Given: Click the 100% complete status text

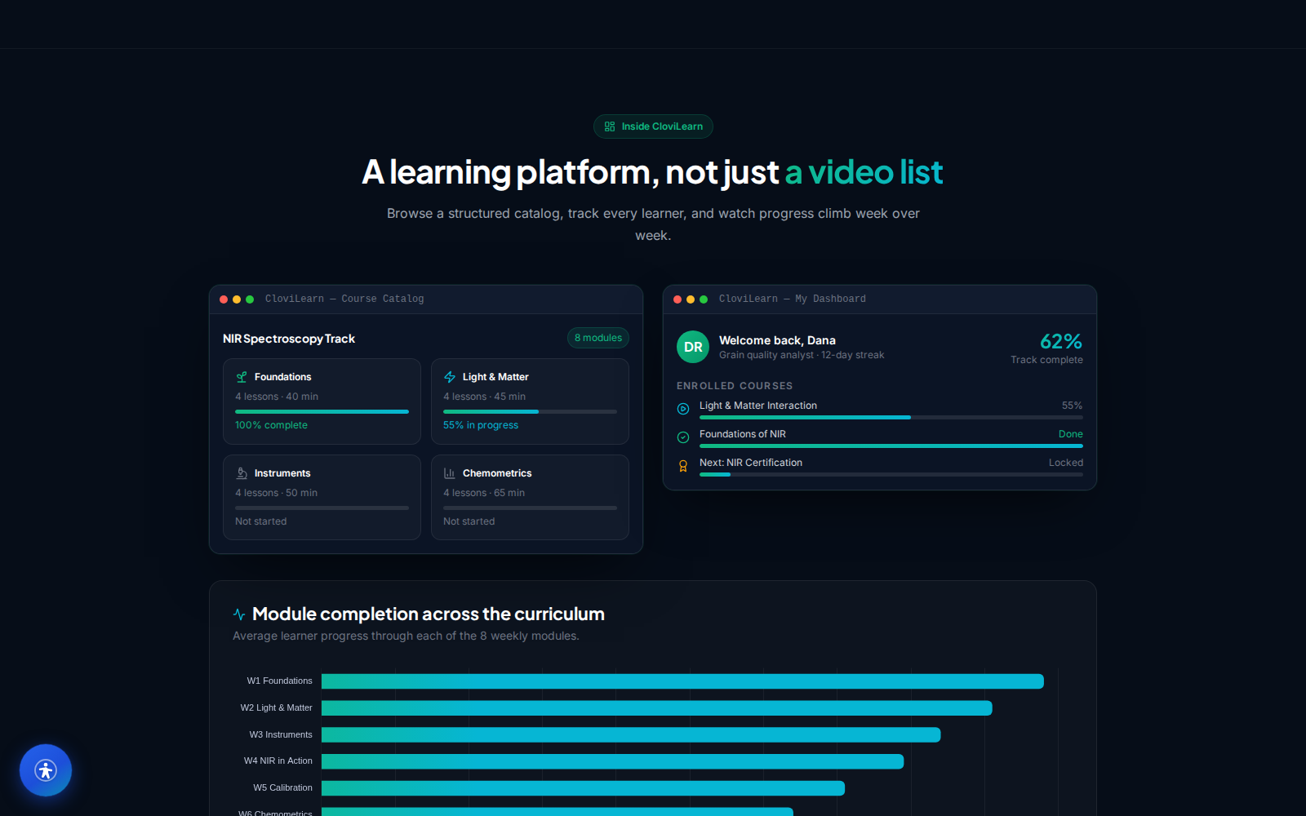Looking at the screenshot, I should click(x=271, y=425).
